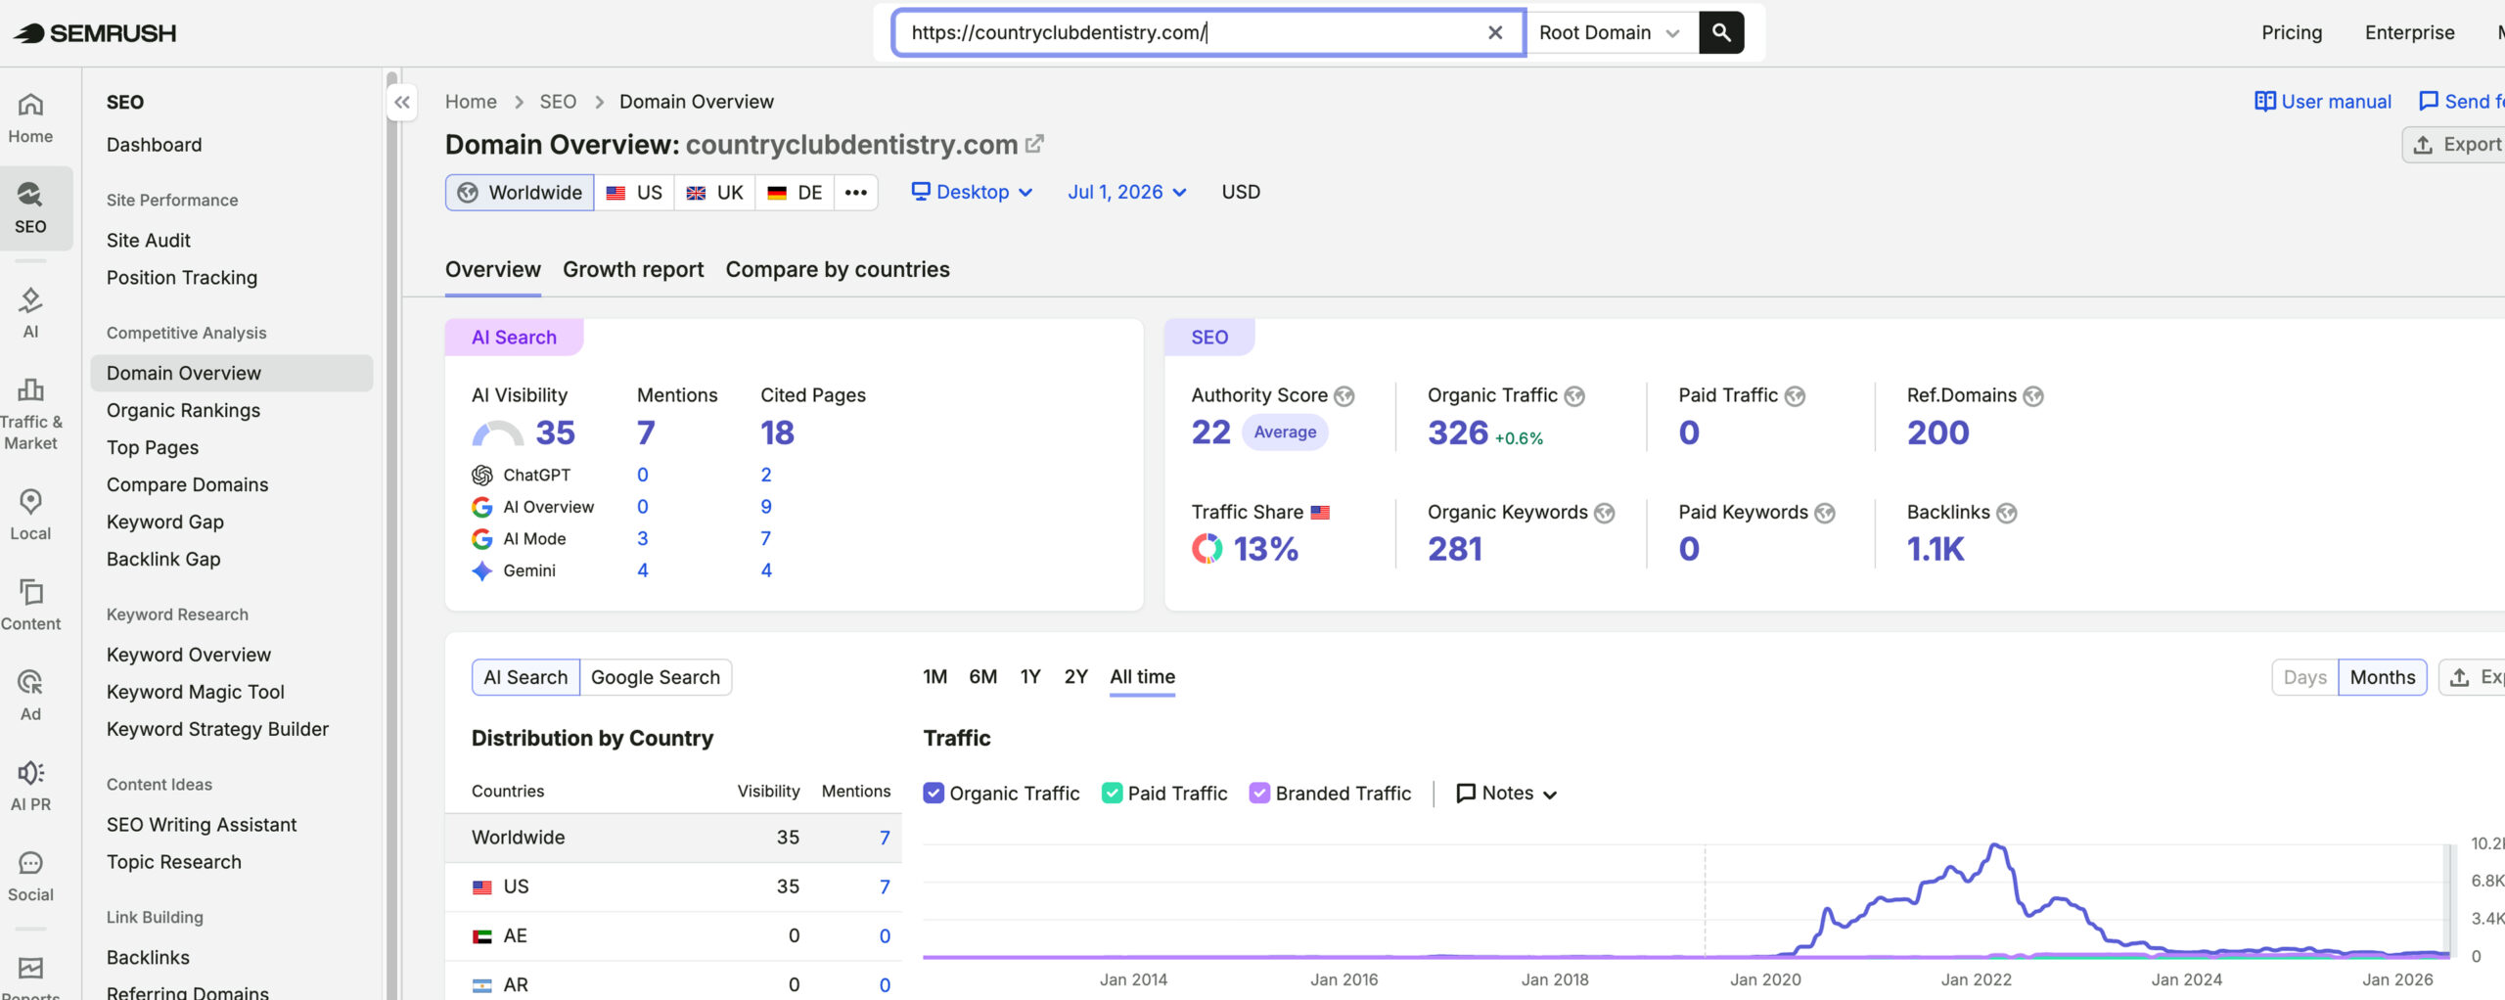2505x1000 pixels.
Task: Go to Home breadcrumb
Action: pyautogui.click(x=471, y=102)
